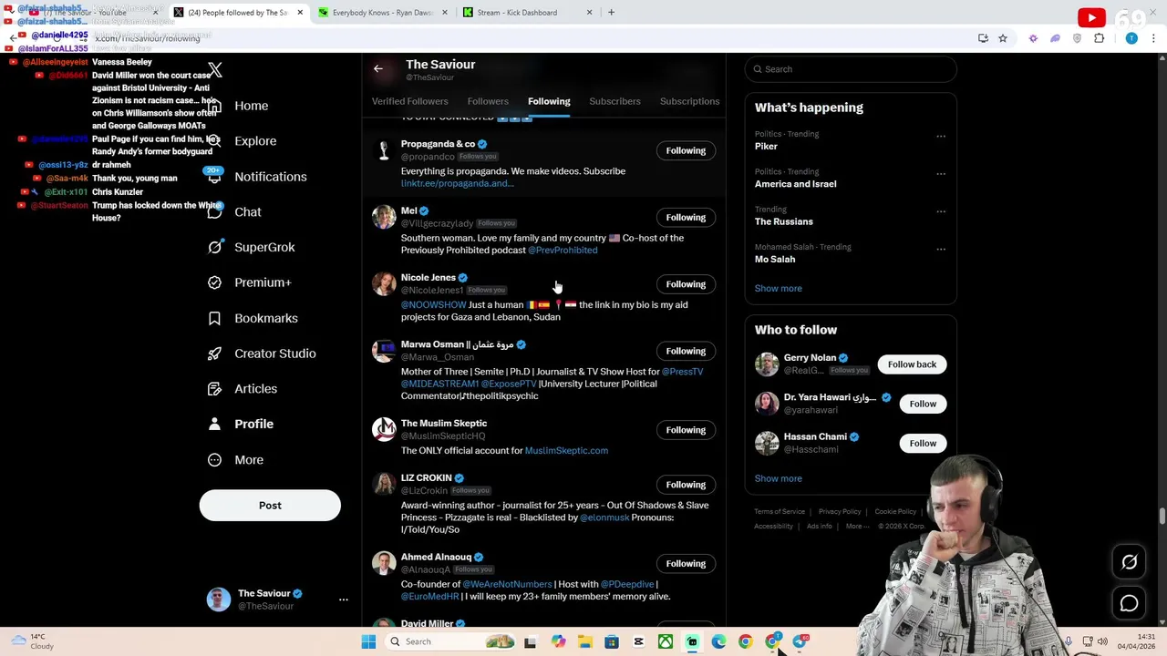Toggle Following button for Marwa Osman
The image size is (1167, 656).
[686, 351]
